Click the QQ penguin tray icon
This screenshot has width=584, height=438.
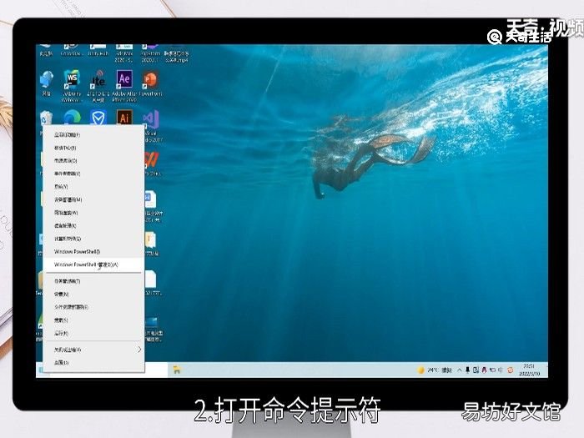484,370
